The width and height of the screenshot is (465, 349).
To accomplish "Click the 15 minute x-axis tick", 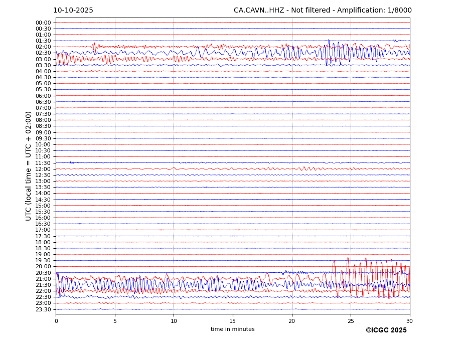I will [x=233, y=321].
